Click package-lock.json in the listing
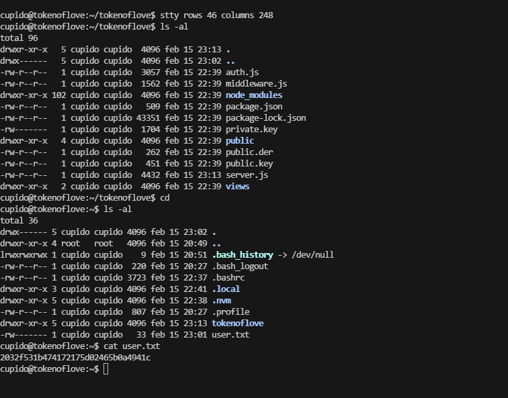Screen dimensions: 508x398 (x=265, y=117)
